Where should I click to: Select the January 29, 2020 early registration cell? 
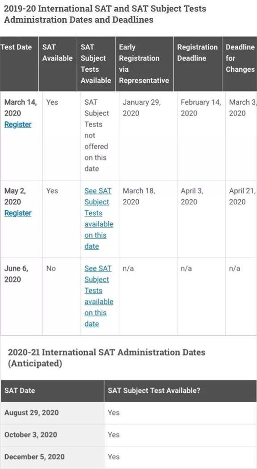coord(148,136)
